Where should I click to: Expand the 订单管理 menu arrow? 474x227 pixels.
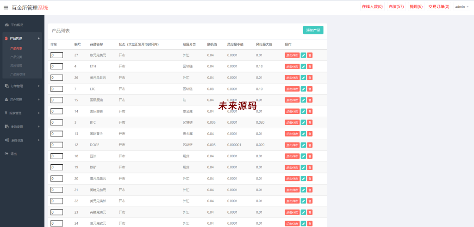(x=39, y=86)
